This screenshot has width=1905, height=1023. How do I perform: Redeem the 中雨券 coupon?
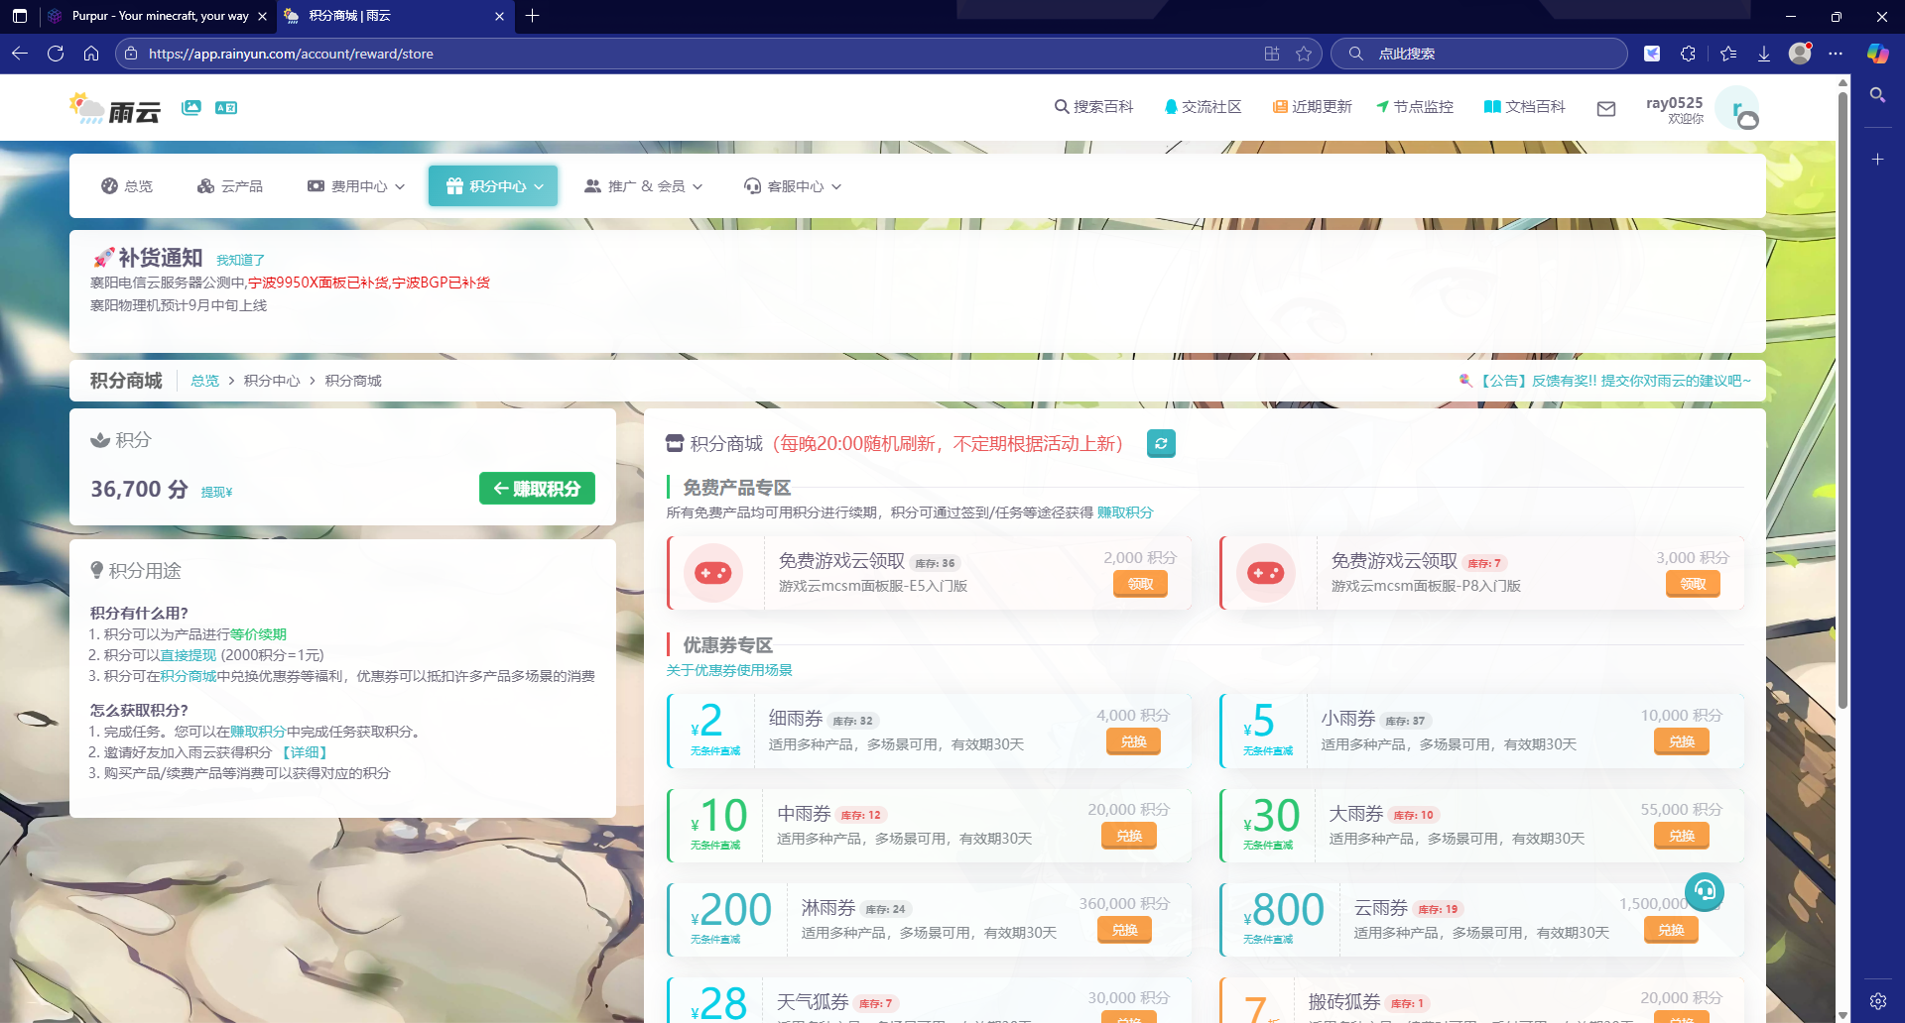pyautogui.click(x=1129, y=836)
